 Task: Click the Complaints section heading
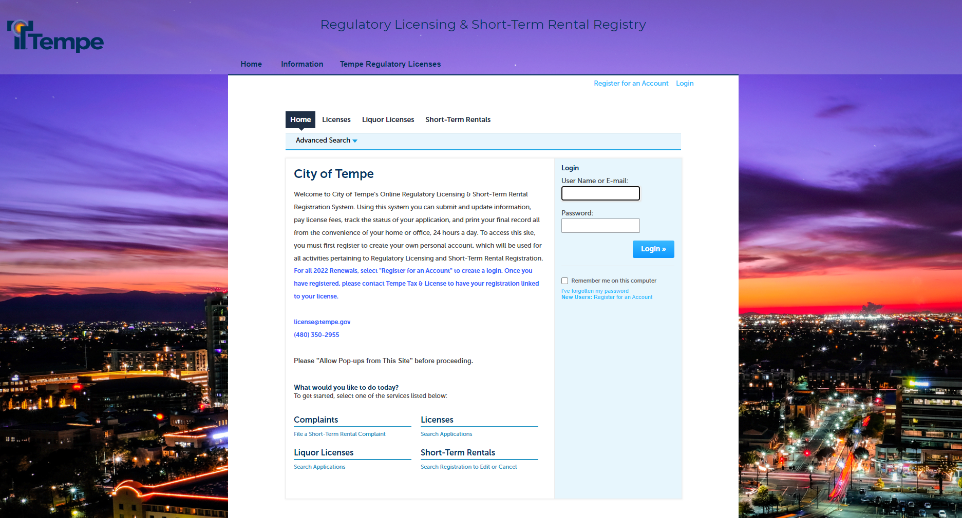316,420
